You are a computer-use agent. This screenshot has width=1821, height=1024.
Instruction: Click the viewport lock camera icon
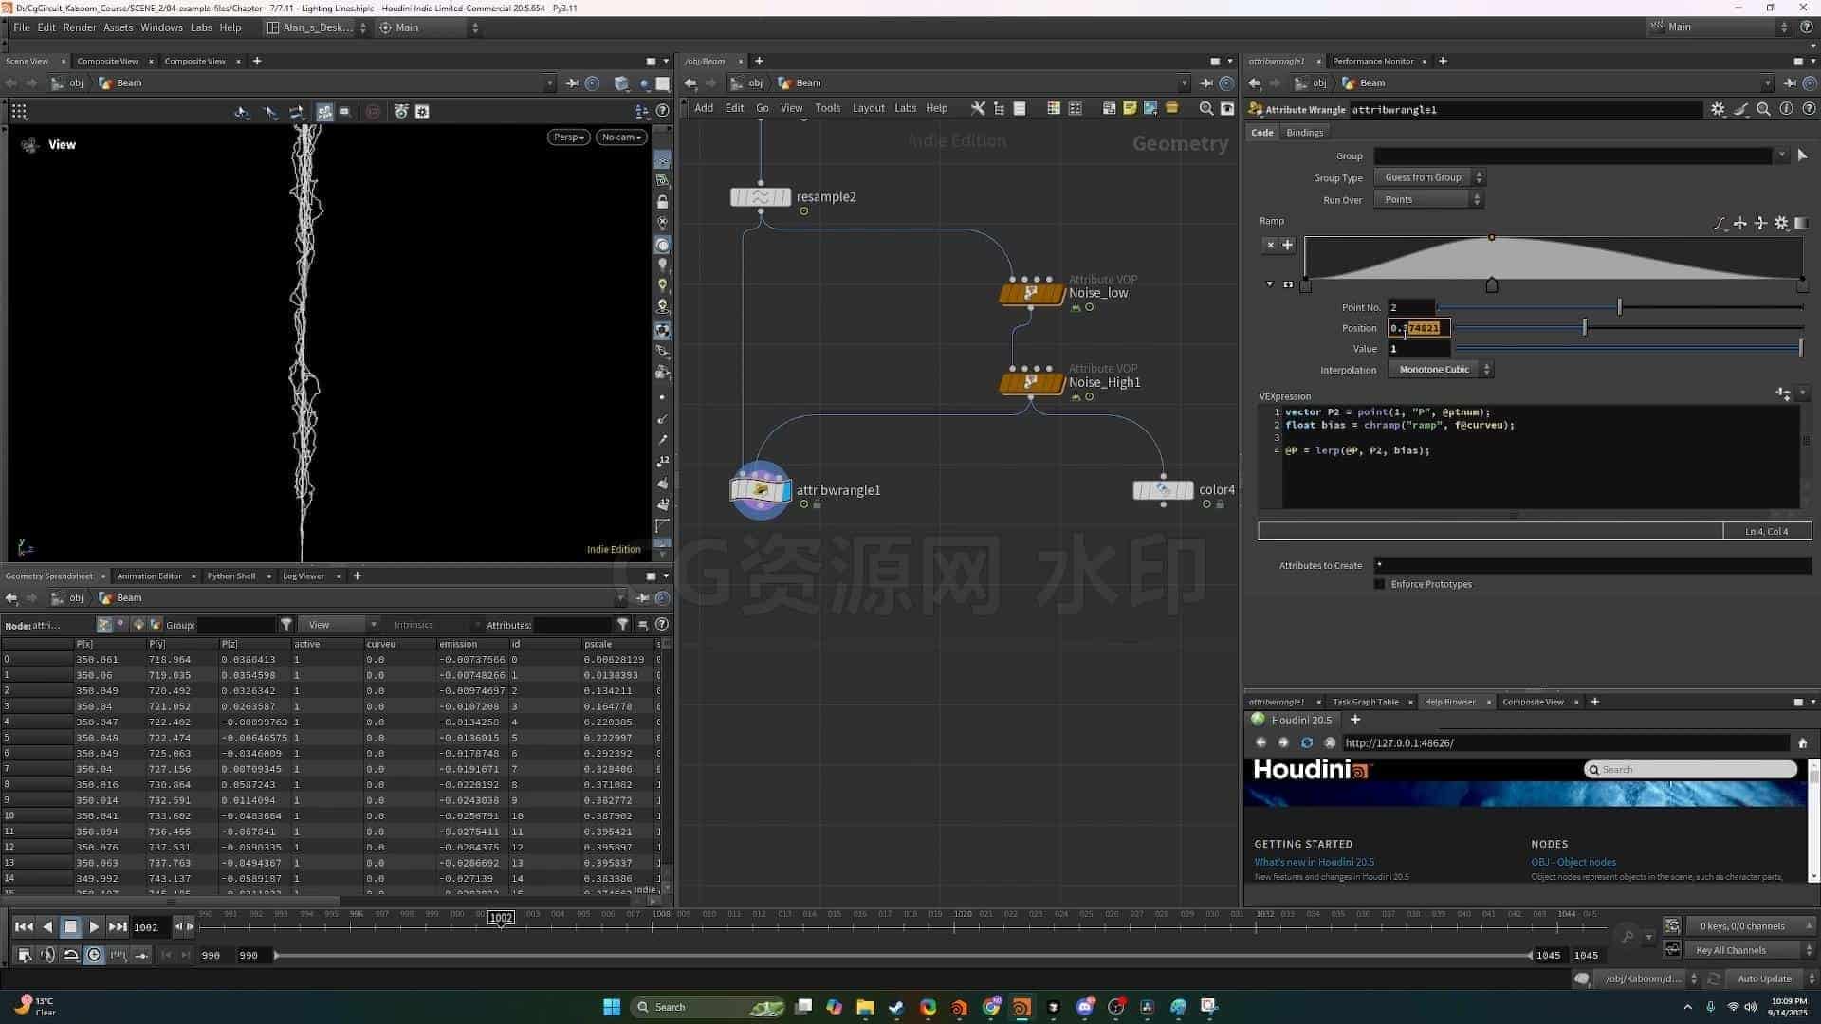[x=662, y=202]
